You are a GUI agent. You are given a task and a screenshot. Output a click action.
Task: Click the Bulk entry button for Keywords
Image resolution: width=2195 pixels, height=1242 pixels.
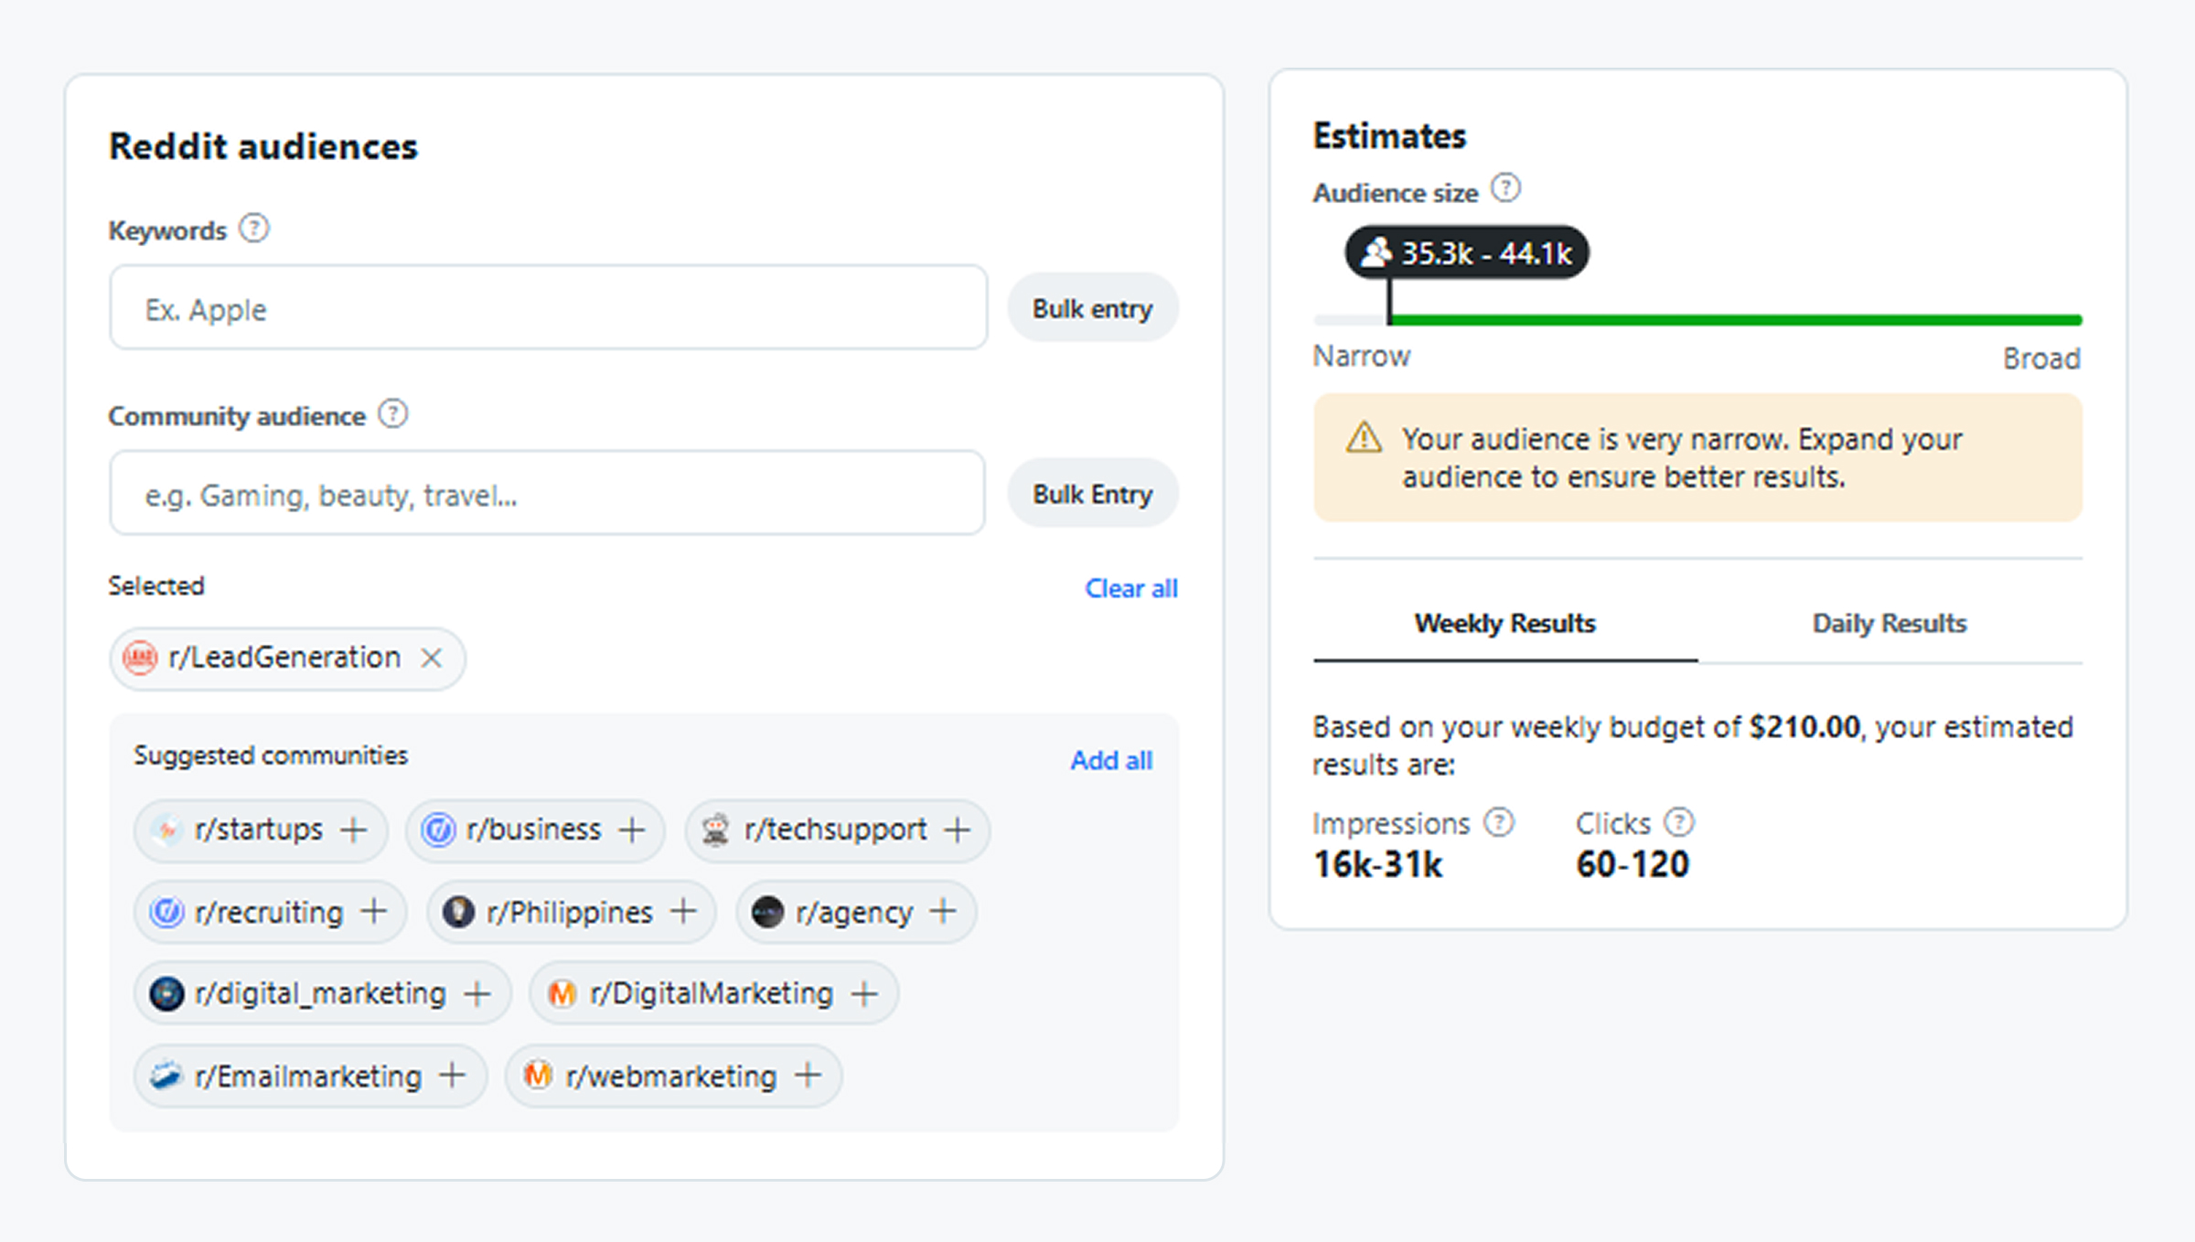[x=1093, y=308]
